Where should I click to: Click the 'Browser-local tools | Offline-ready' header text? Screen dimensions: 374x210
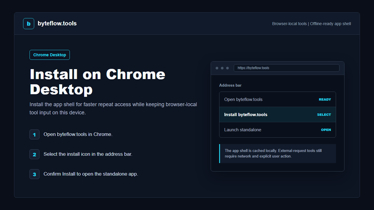(x=311, y=24)
